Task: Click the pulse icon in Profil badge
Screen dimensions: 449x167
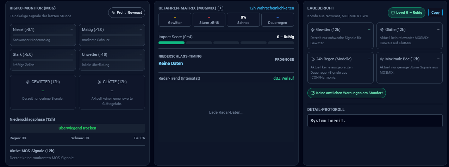Action: (x=113, y=12)
